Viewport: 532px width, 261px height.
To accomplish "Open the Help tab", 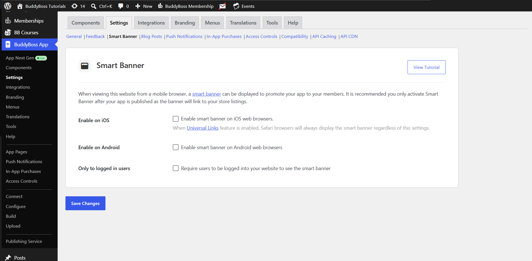I will (x=293, y=23).
